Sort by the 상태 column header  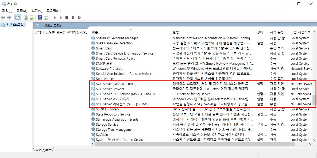(x=262, y=32)
